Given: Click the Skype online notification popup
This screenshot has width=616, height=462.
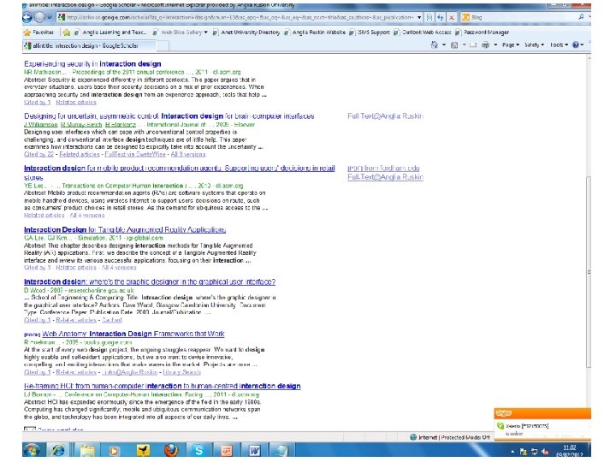Looking at the screenshot, I should coord(542,423).
